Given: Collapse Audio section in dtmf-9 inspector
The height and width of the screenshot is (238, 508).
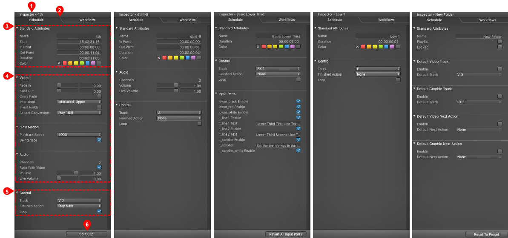Looking at the screenshot, I should 116,72.
